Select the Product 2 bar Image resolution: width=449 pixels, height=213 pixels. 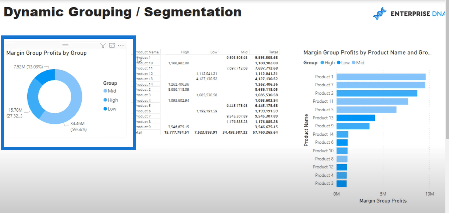point(377,93)
